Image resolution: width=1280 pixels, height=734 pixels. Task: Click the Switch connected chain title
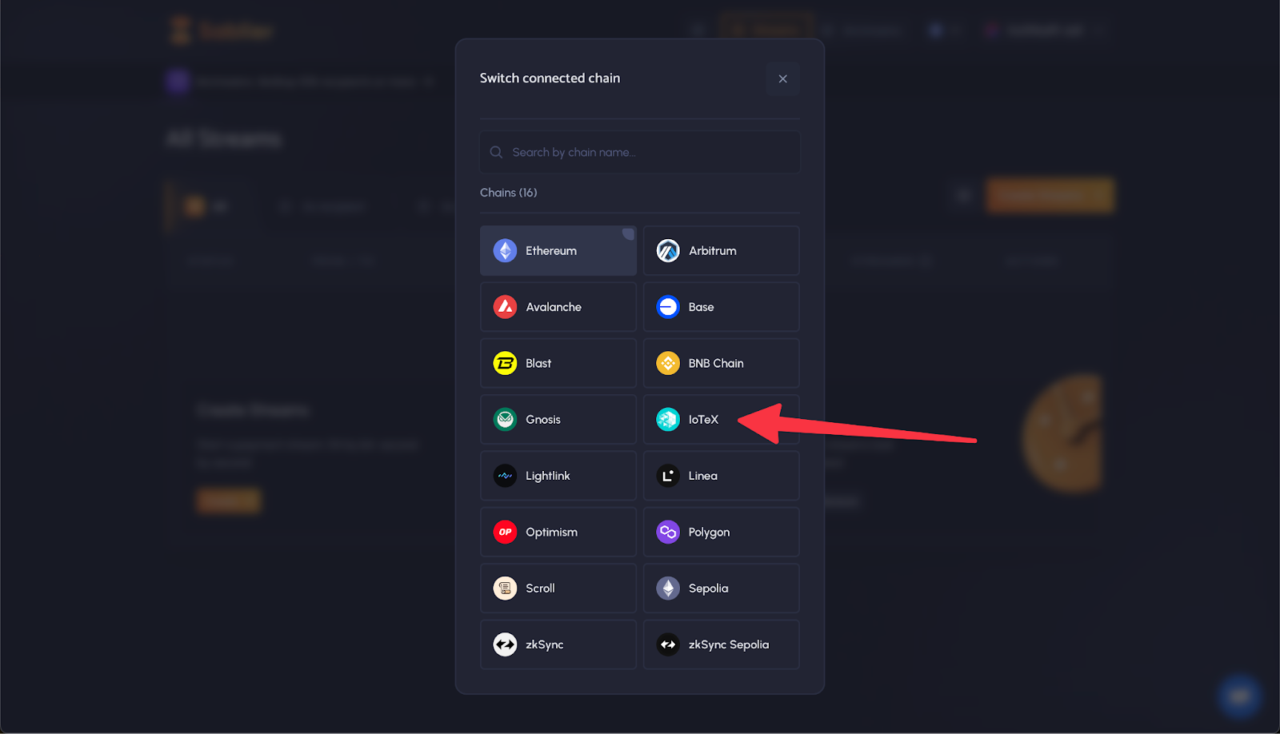(550, 78)
